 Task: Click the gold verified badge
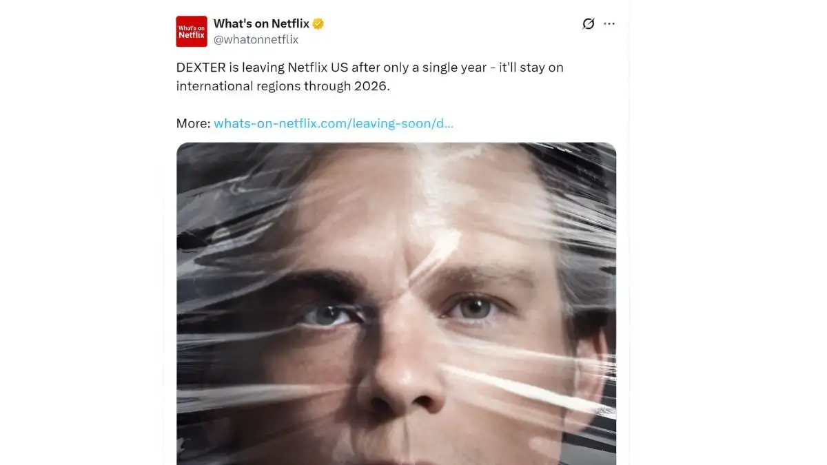click(x=318, y=24)
